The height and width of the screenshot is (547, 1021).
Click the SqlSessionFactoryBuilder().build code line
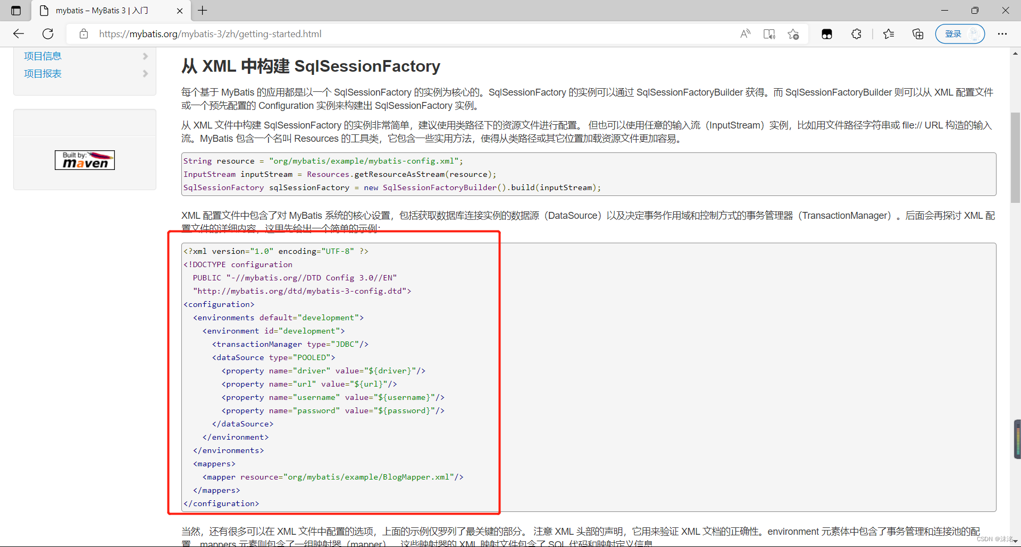(392, 187)
